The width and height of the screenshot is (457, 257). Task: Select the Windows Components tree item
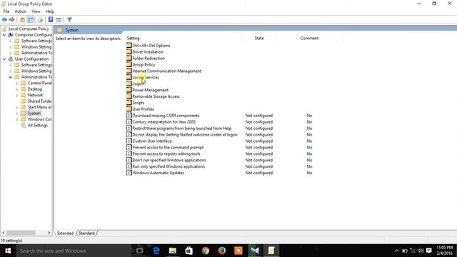point(39,119)
